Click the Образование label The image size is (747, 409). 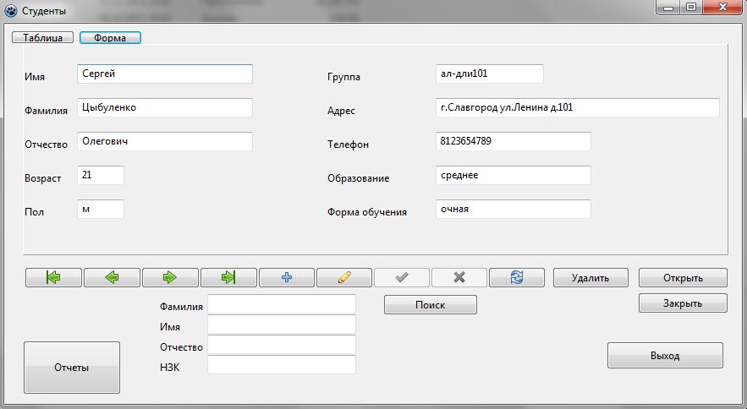point(358,178)
